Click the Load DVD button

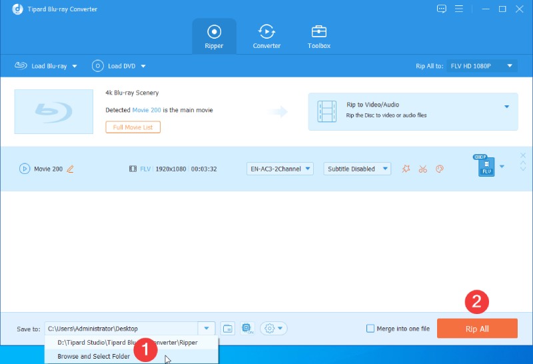click(114, 66)
